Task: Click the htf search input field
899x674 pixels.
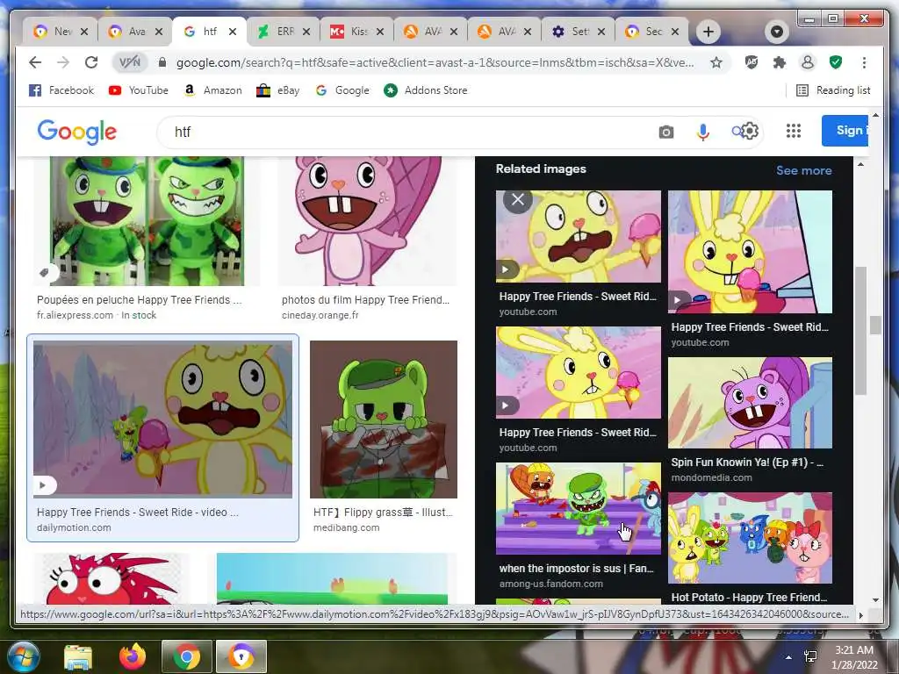Action: pos(401,132)
